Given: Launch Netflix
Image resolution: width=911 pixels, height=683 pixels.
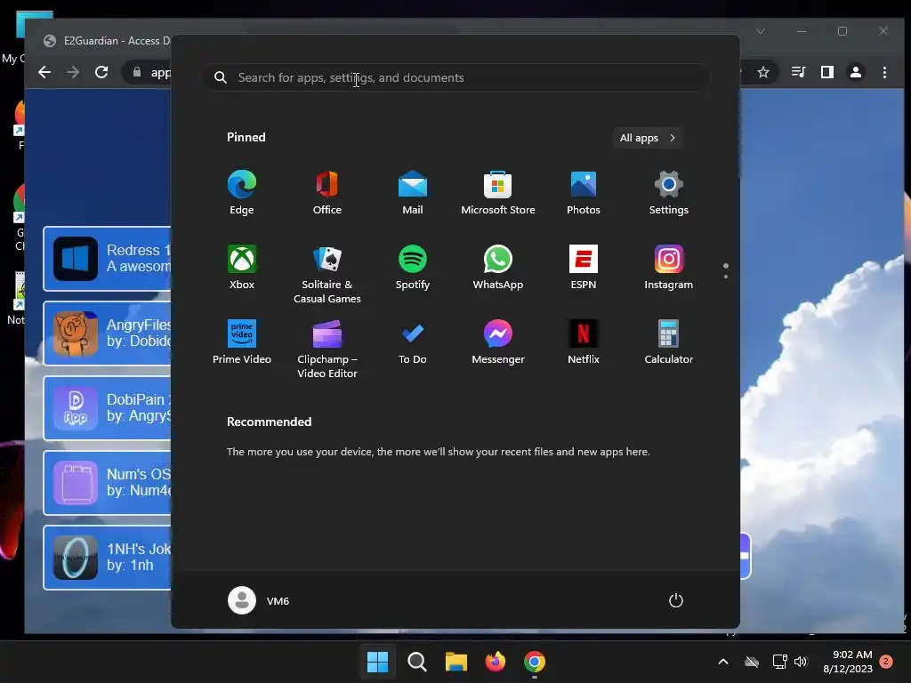Looking at the screenshot, I should 584,342.
